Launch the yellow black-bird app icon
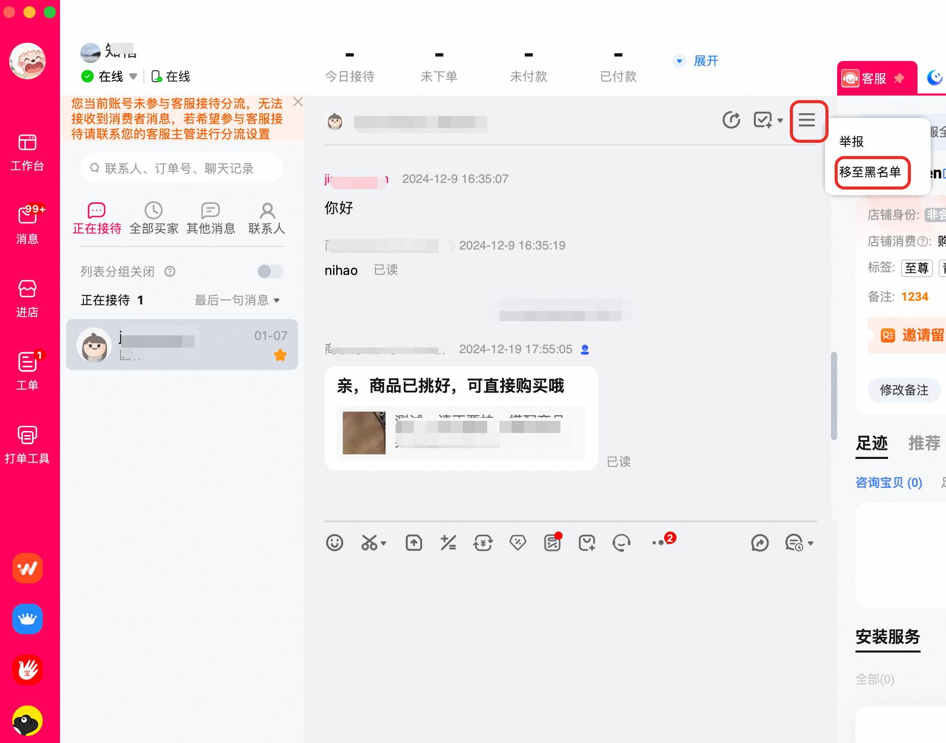Viewport: 946px width, 743px height. (x=27, y=721)
